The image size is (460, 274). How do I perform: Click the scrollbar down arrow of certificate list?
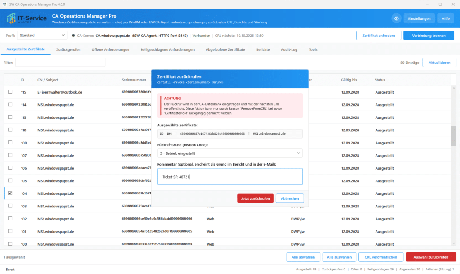454,243
